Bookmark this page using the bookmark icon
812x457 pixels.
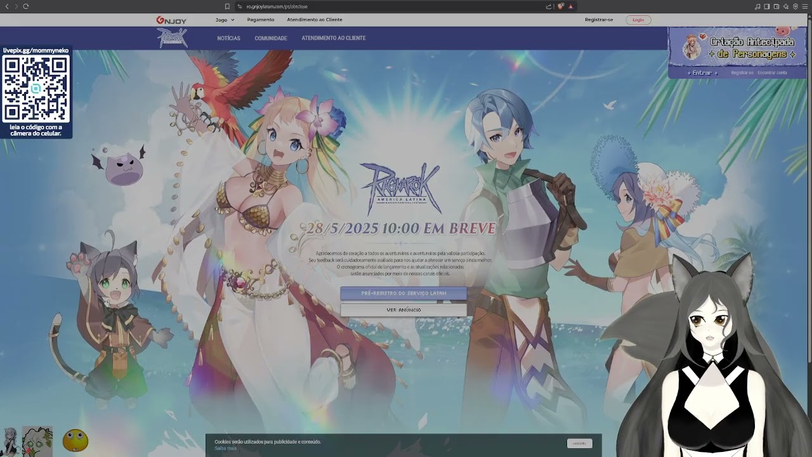pyautogui.click(x=227, y=6)
